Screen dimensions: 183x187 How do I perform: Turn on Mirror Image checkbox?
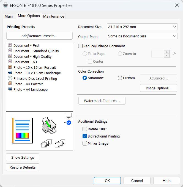(85, 143)
